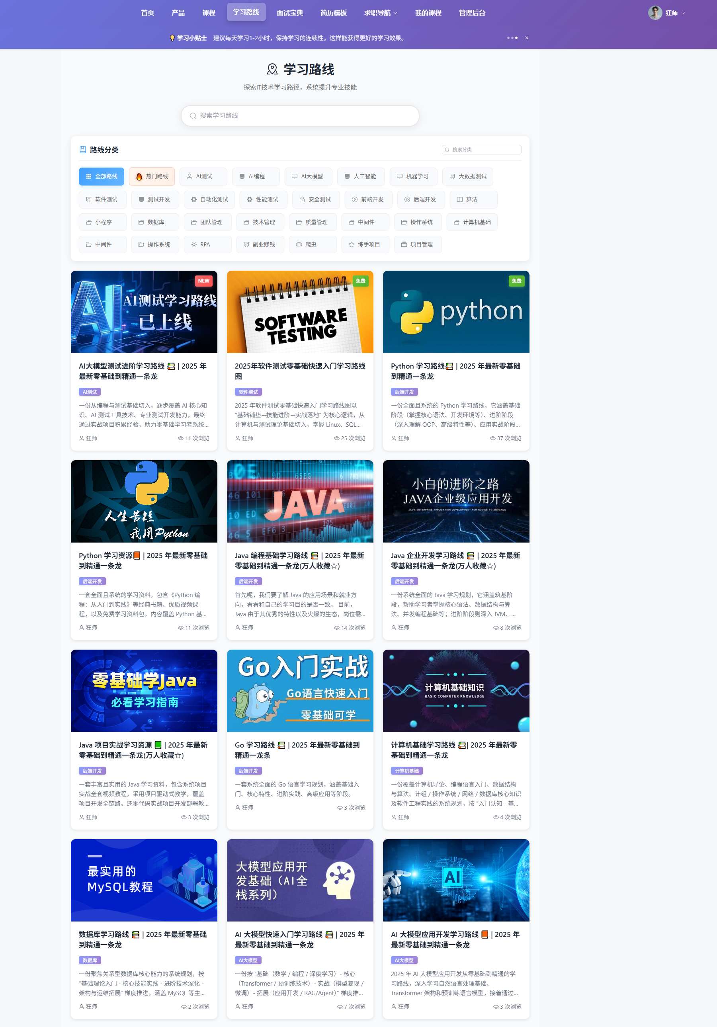The height and width of the screenshot is (1027, 717).
Task: Click the robot icon on AI测试 category
Action: (x=190, y=177)
